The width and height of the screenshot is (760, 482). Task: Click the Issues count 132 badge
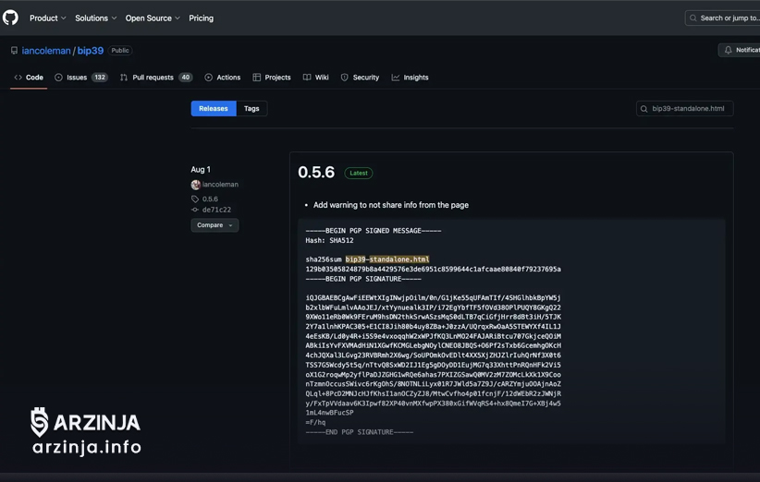pos(100,78)
